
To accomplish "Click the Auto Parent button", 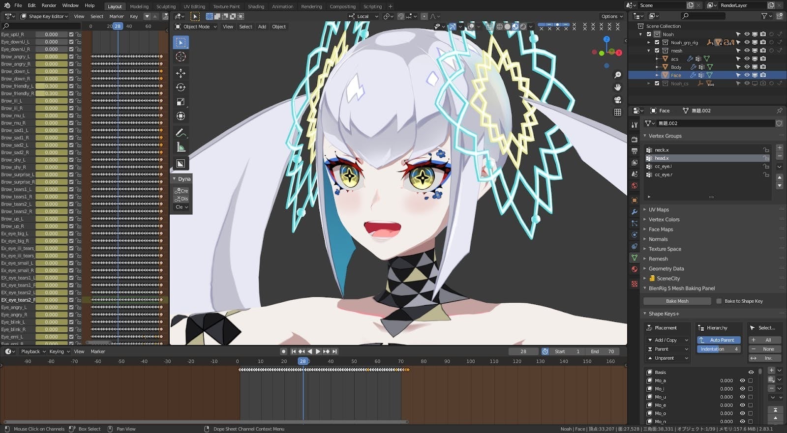I will pos(719,340).
